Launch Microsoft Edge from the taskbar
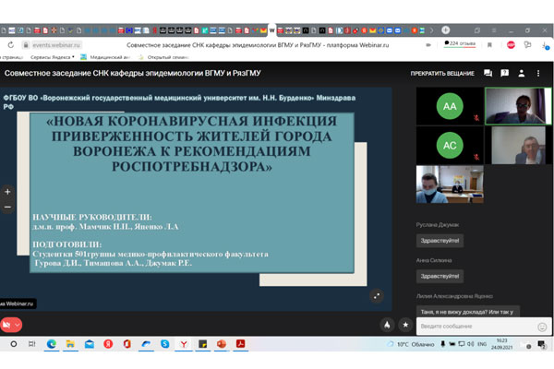Screen dimensions: 554x369 coord(52,344)
